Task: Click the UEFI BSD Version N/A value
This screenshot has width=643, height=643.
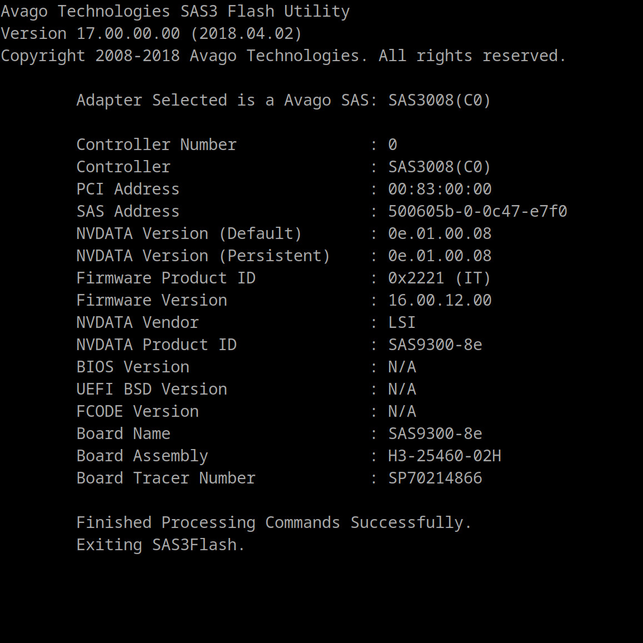Action: coord(401,389)
